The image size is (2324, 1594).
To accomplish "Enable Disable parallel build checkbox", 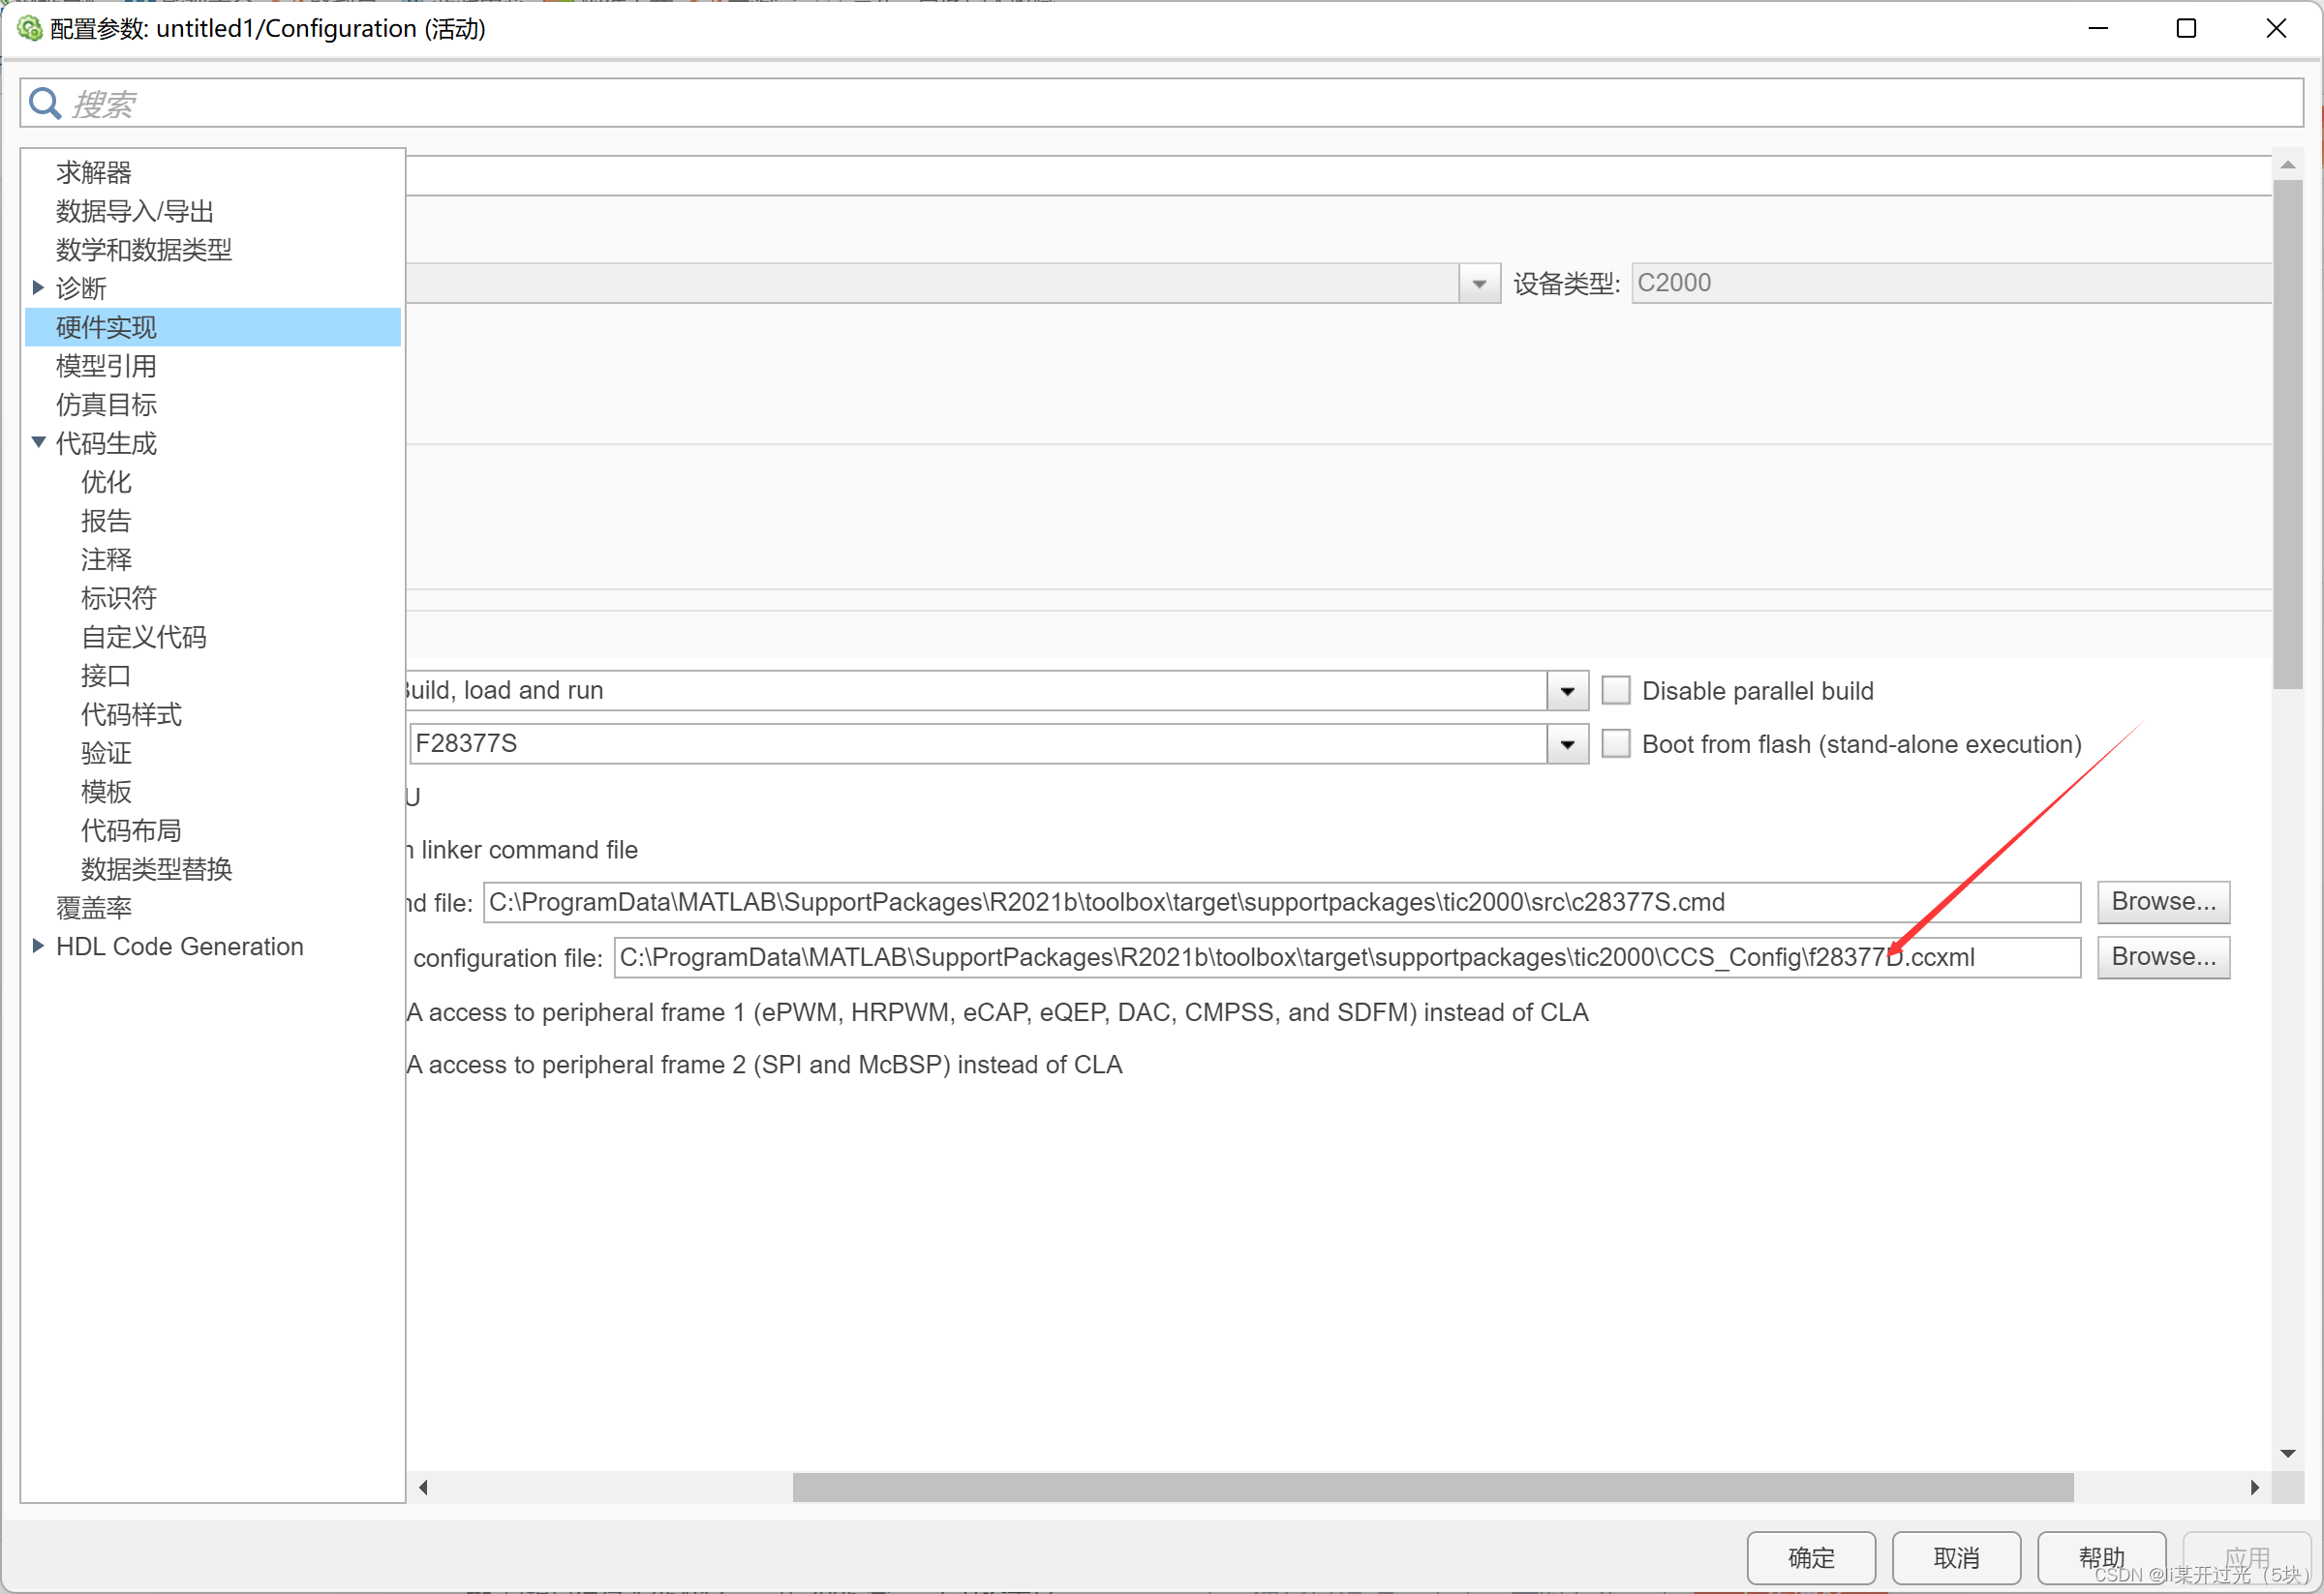I will 1616,691.
